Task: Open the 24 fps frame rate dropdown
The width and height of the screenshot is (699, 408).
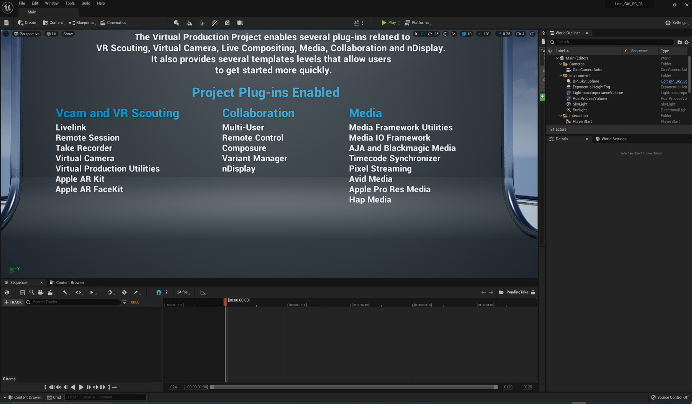Action: pos(183,293)
